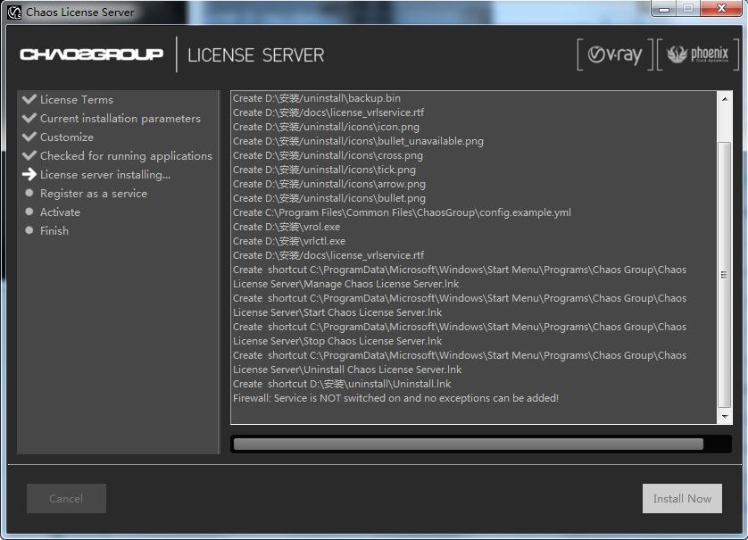Click the icons\bullet.png log line
The image size is (748, 540).
tap(329, 198)
